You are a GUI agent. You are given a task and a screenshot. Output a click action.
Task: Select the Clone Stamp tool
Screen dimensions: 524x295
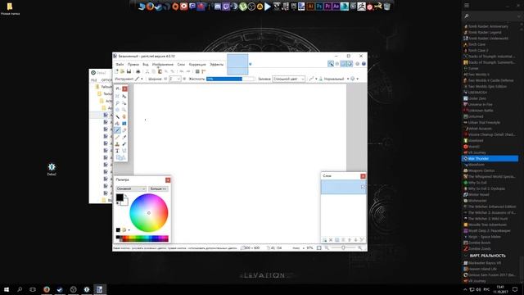point(117,144)
